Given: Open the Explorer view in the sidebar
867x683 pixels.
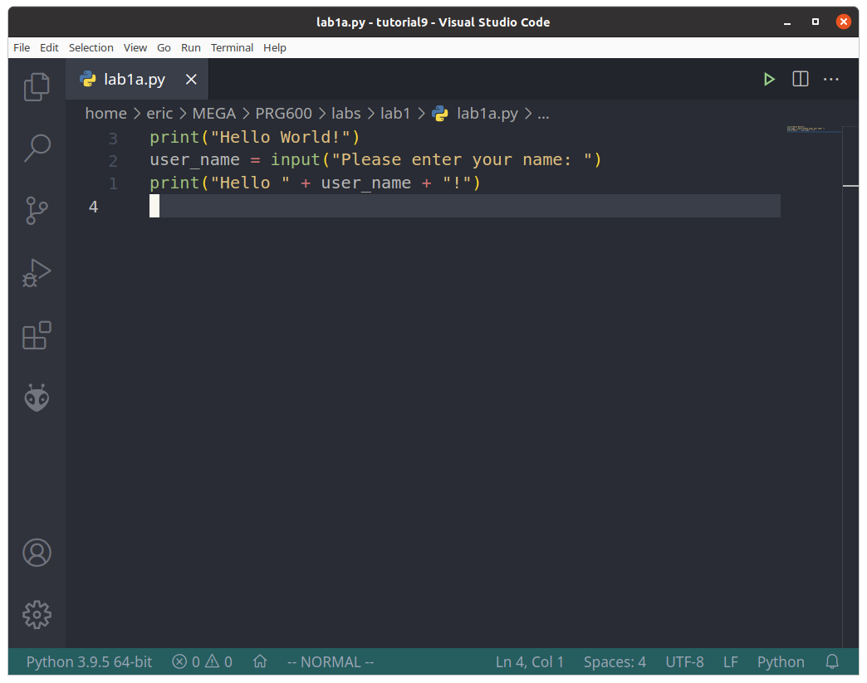Looking at the screenshot, I should (37, 86).
